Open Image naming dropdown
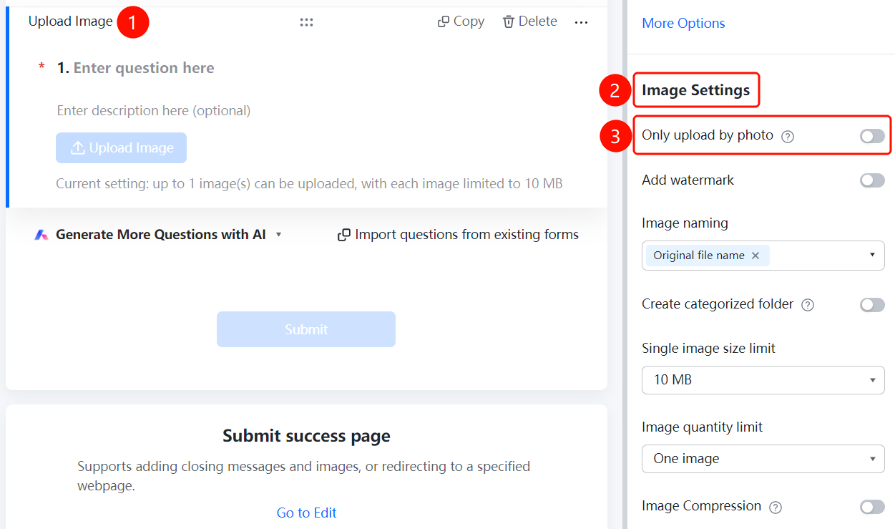 pyautogui.click(x=763, y=256)
